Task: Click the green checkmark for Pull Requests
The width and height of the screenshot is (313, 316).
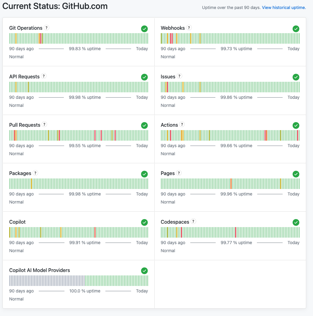Action: point(144,125)
